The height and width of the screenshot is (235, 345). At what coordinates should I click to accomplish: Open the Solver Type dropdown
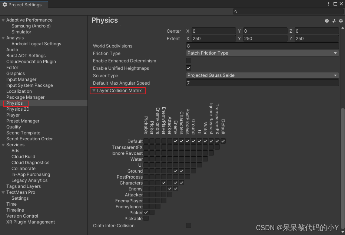[262, 75]
